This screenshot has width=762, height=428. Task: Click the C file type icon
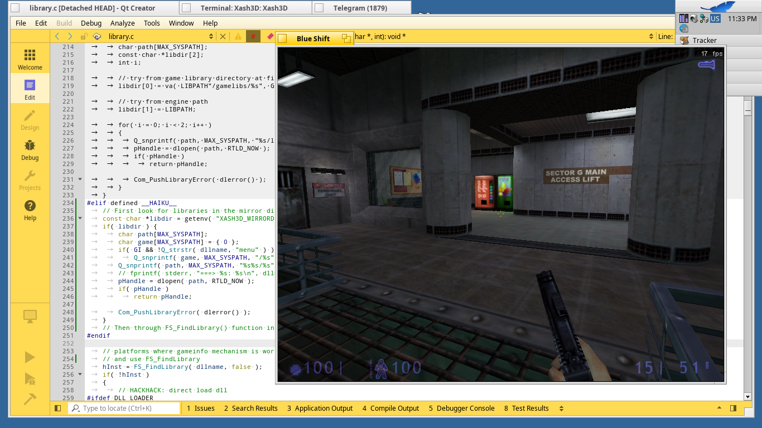[97, 36]
